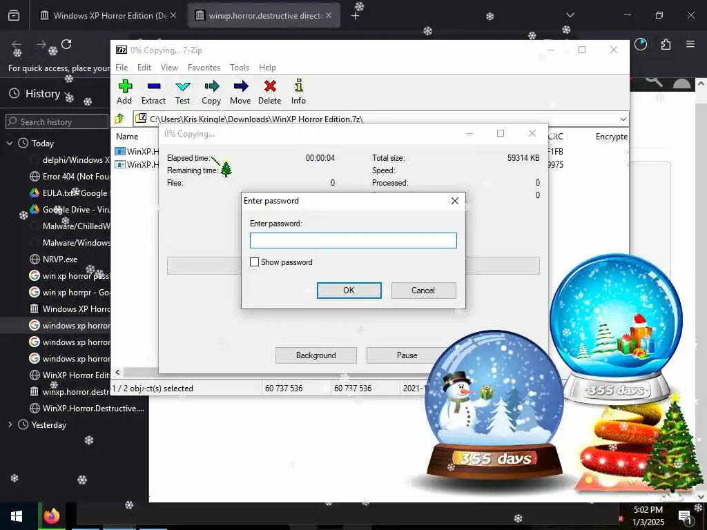Open the Tools menu in 7-Zip
707x530 pixels.
pyautogui.click(x=240, y=68)
